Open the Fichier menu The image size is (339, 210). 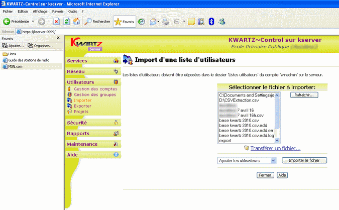[8, 12]
